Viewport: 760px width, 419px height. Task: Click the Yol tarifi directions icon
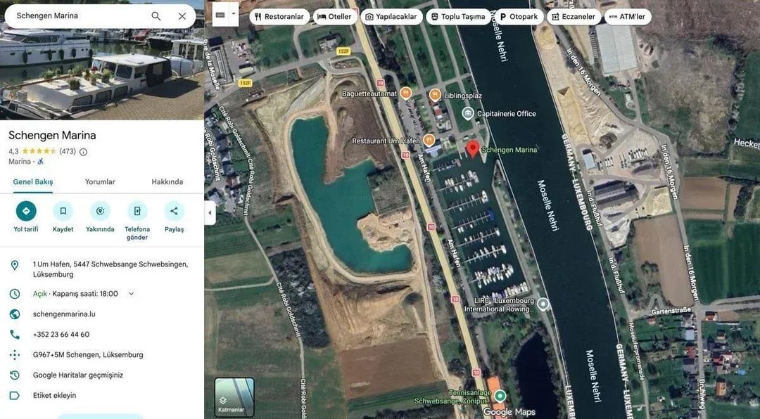point(26,211)
